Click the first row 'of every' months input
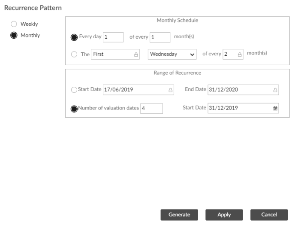The image size is (301, 225). [x=160, y=37]
